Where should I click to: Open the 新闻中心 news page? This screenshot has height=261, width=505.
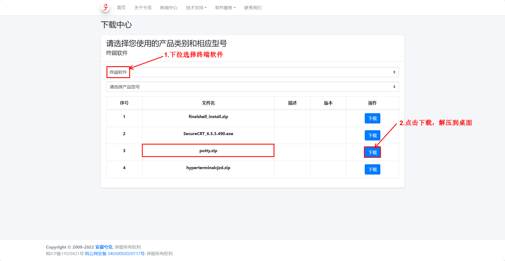click(x=169, y=8)
